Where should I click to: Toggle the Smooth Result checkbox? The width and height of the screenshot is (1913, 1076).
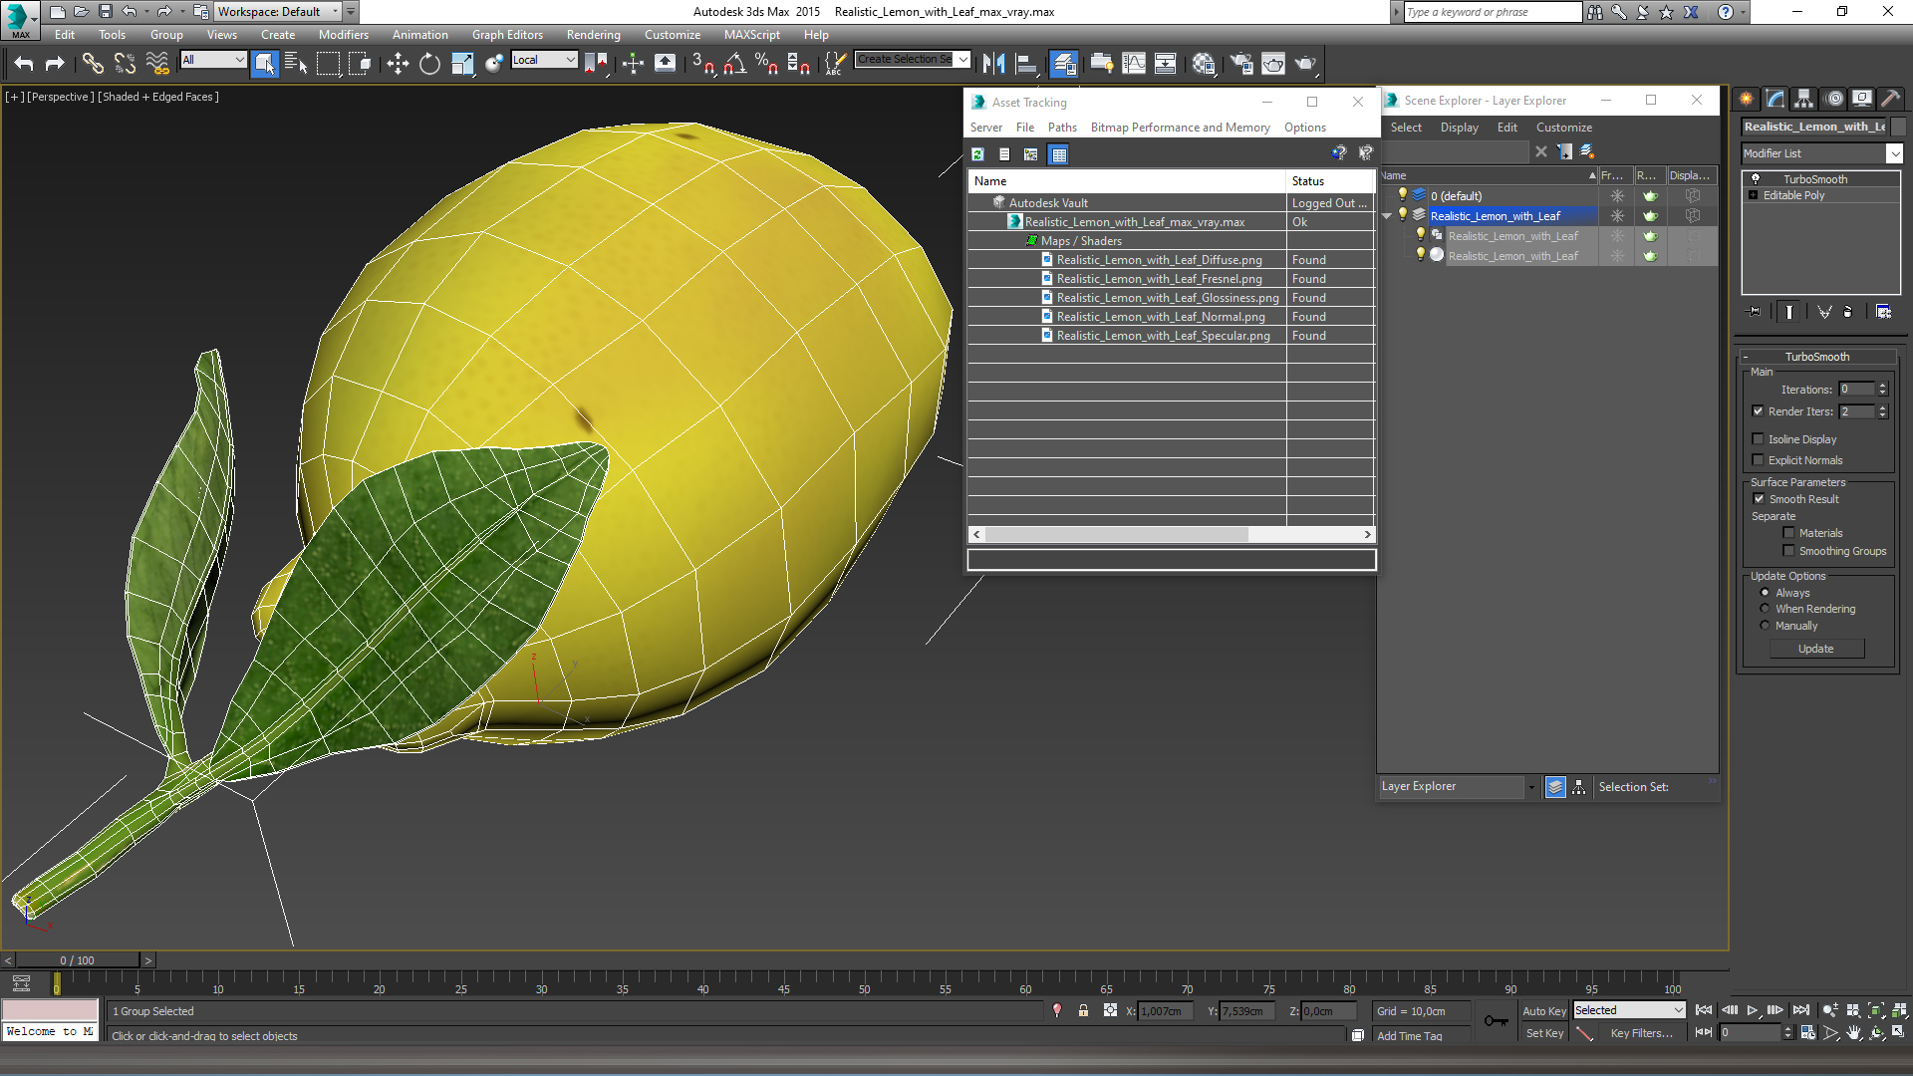pyautogui.click(x=1759, y=499)
